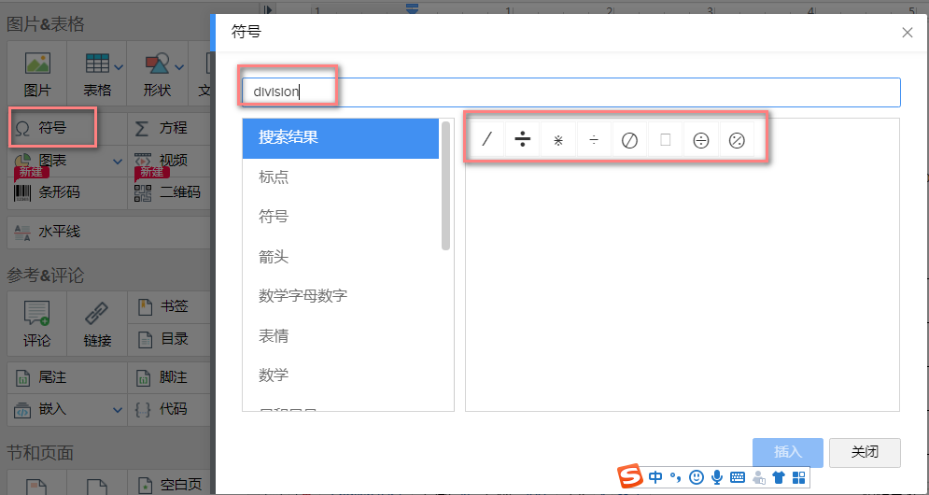Click the 关闭 button
The image size is (929, 495).
coord(865,452)
